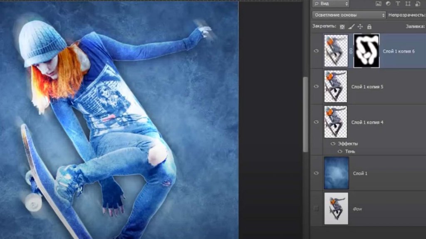The image size is (426, 239).
Task: Click the adjustment layer filter icon
Action: [388, 4]
